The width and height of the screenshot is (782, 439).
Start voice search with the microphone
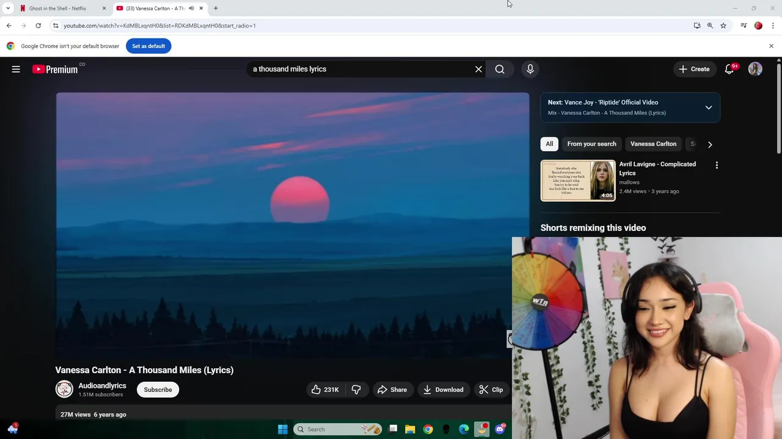click(530, 69)
